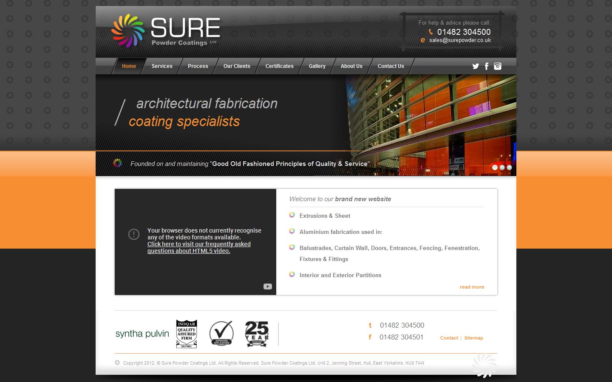Click the HTML5 video FAQ link
The height and width of the screenshot is (382, 612).
click(199, 247)
